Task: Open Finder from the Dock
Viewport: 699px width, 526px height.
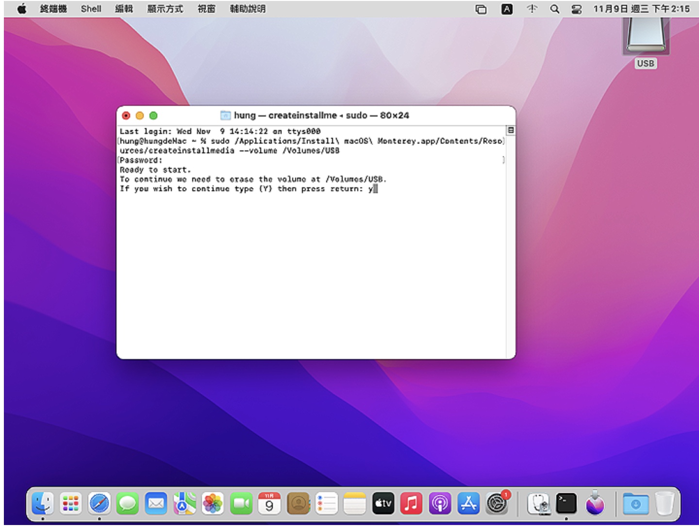Action: 43,503
